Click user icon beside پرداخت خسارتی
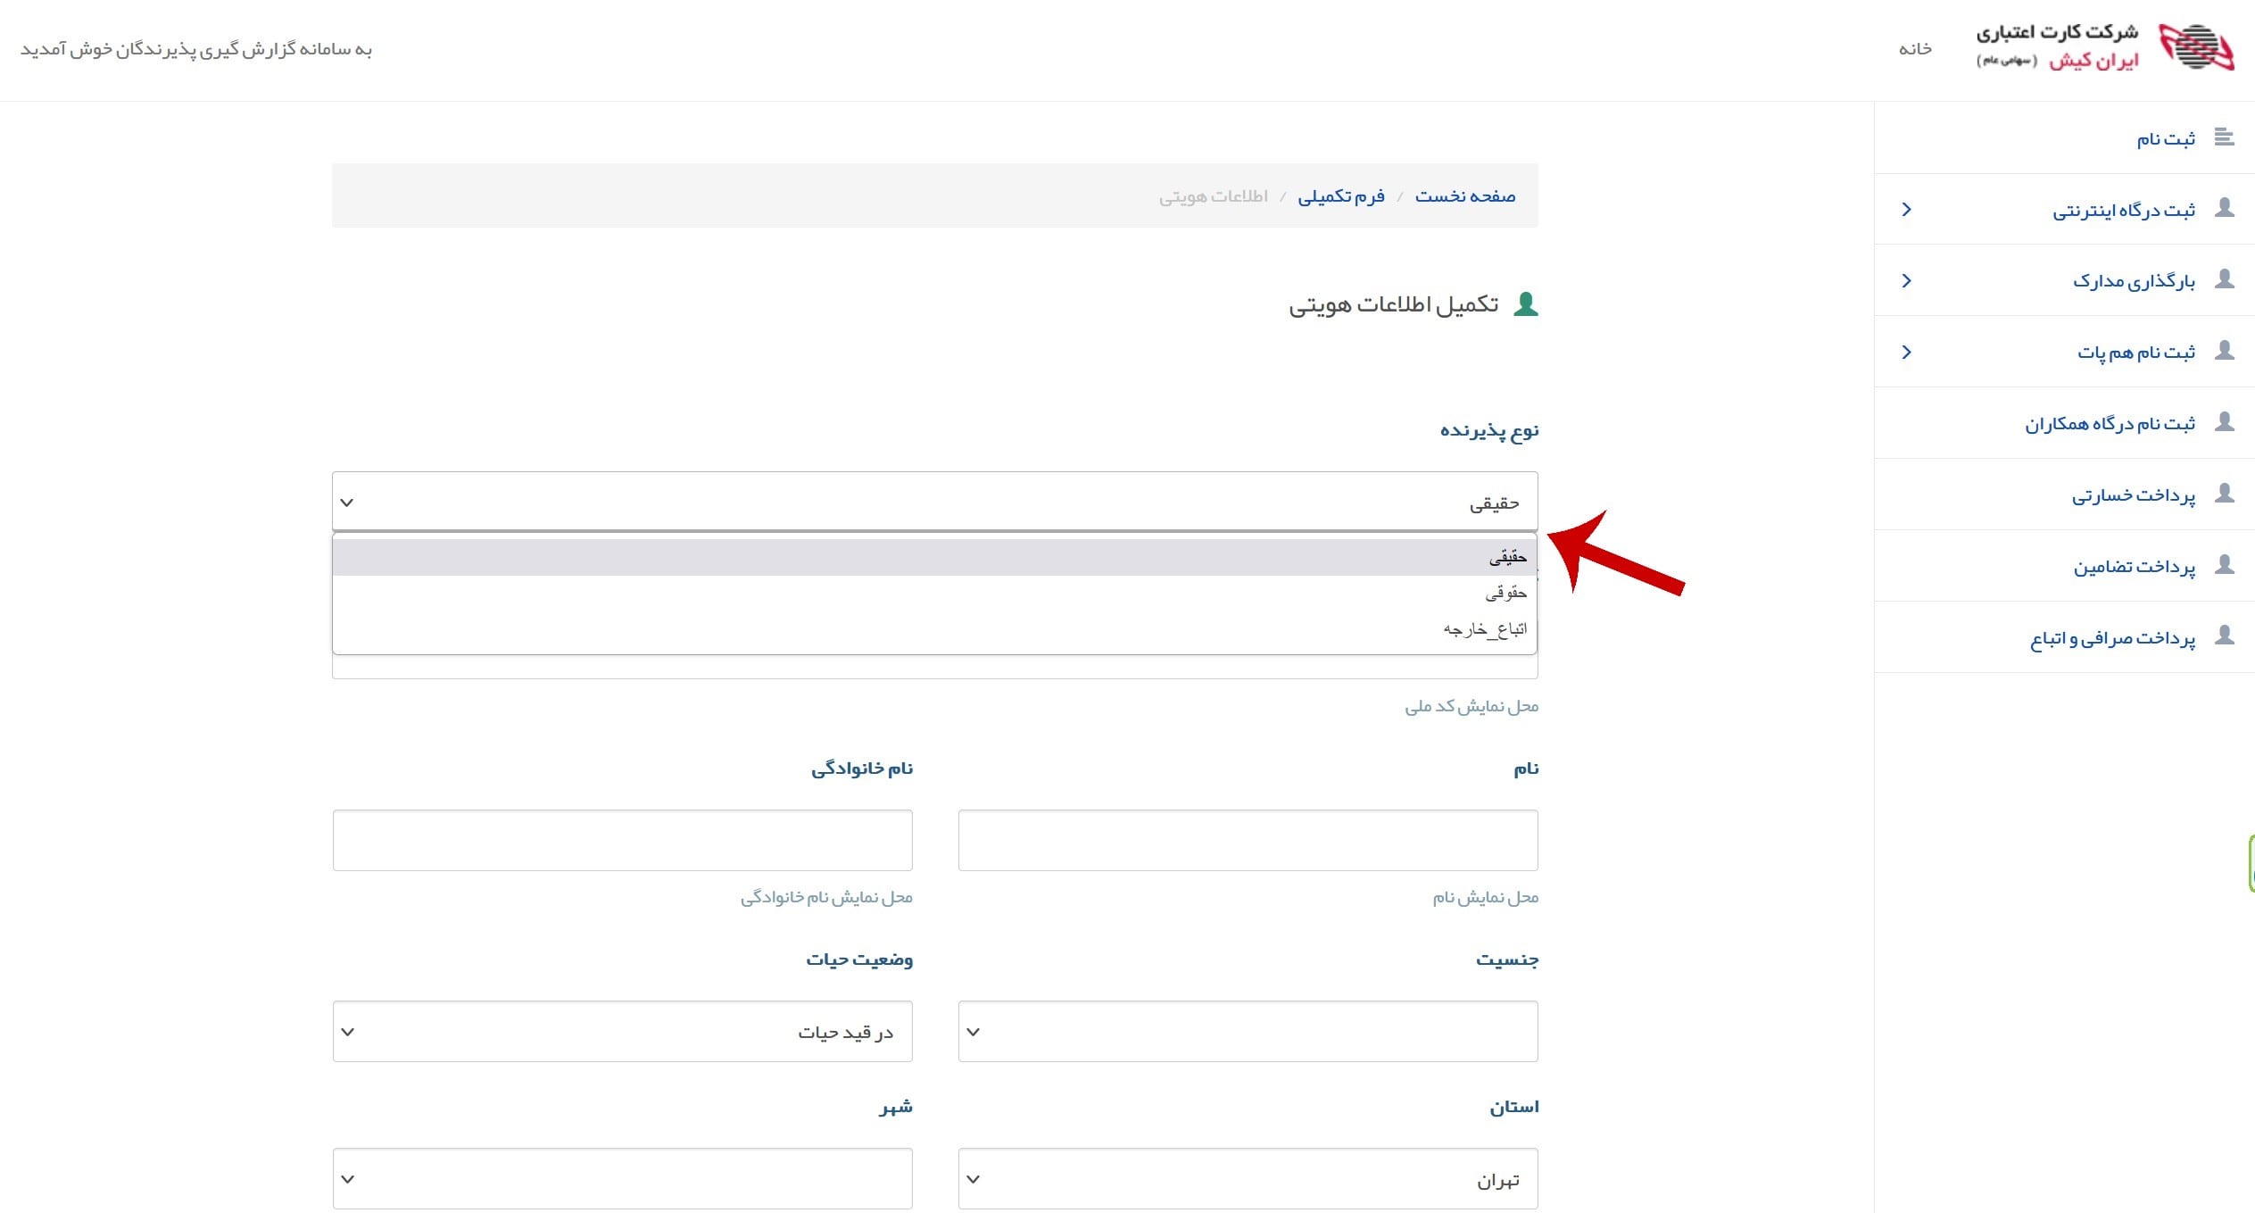The image size is (2255, 1213). pyautogui.click(x=2225, y=493)
